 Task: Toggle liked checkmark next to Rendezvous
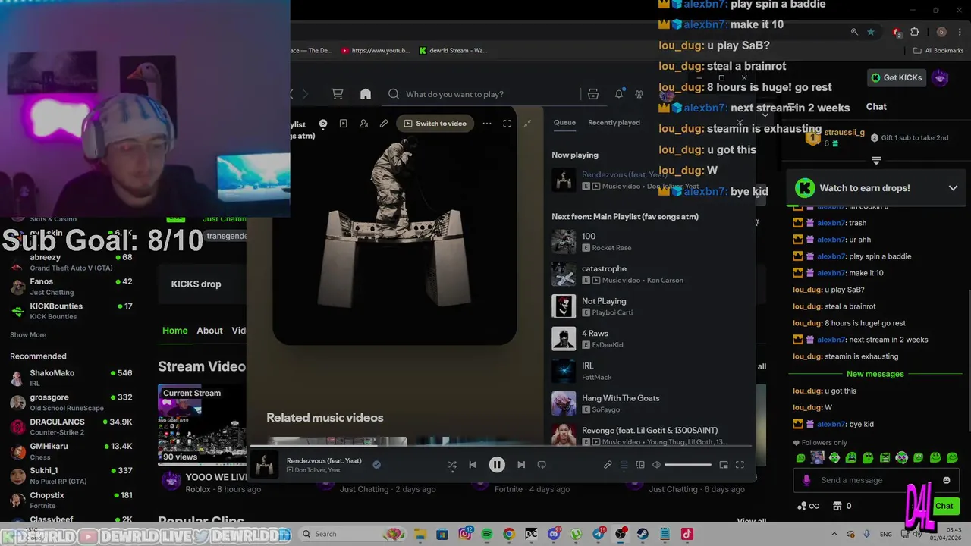(x=376, y=465)
